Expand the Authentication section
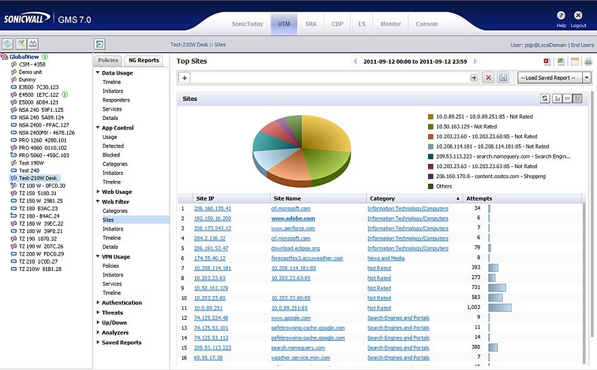Screen dimensions: 597x370 click(x=98, y=303)
